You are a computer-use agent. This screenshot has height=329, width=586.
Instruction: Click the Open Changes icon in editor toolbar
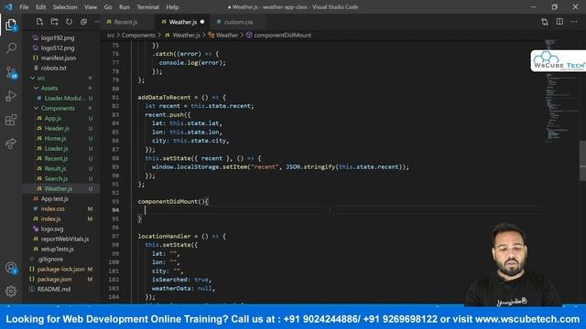(545, 22)
